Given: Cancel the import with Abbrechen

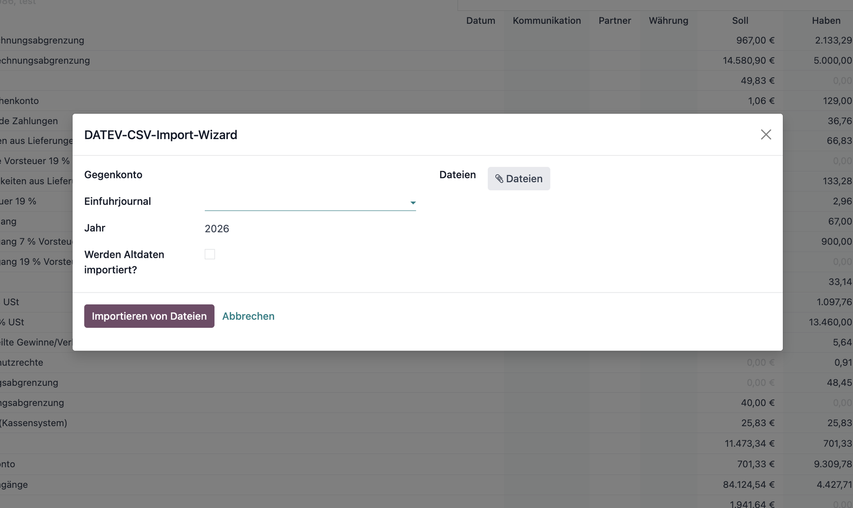Looking at the screenshot, I should 248,316.
